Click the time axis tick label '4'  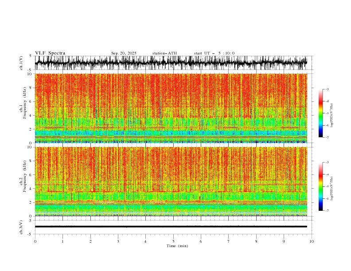coord(145,241)
